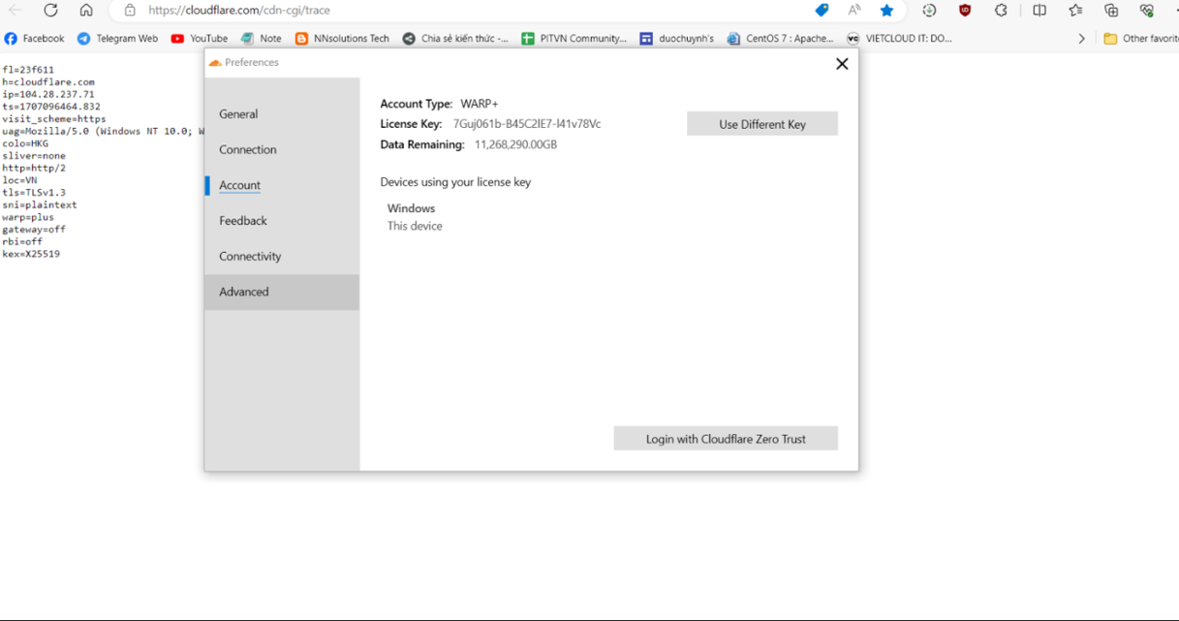Reload the page with the refresh icon

[x=50, y=11]
